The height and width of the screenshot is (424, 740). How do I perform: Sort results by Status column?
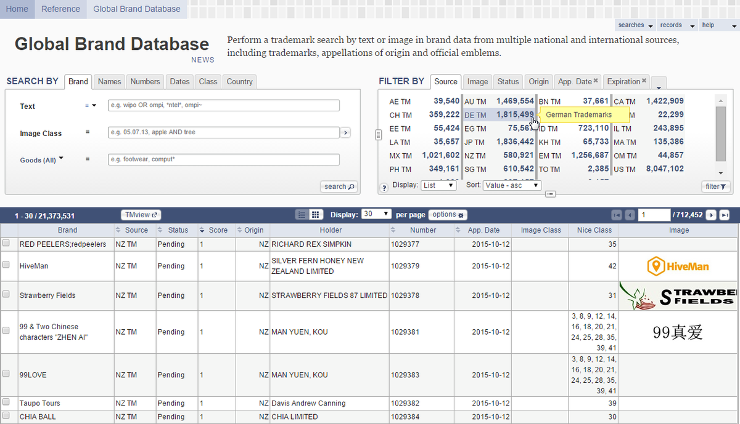click(160, 230)
